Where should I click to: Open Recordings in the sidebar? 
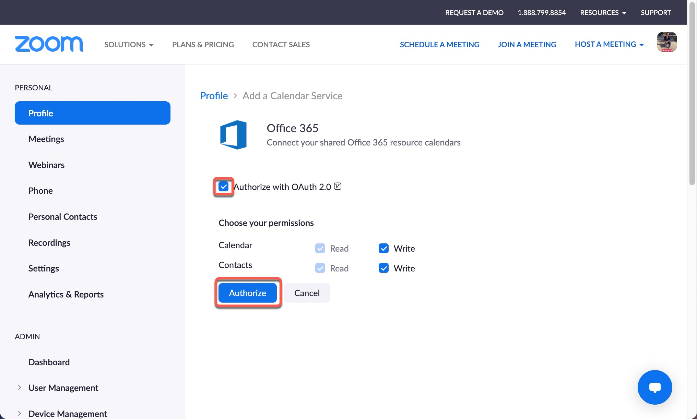[x=49, y=243]
